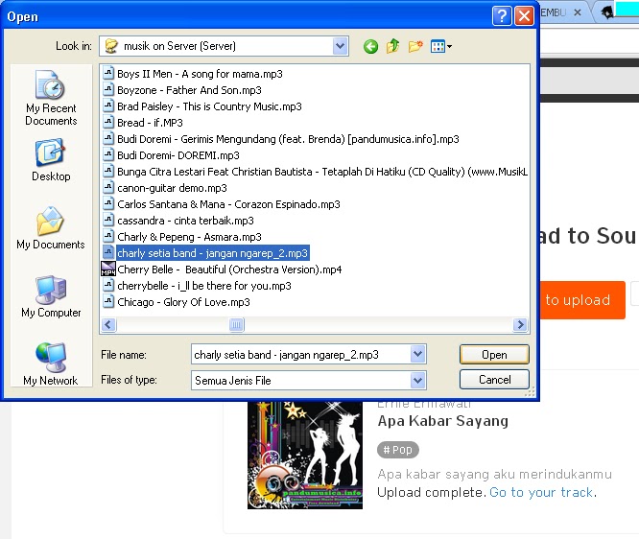The width and height of the screenshot is (639, 539).
Task: Select Carlos Santana & Mana - Corazon Espinado.mp3
Action: (222, 204)
